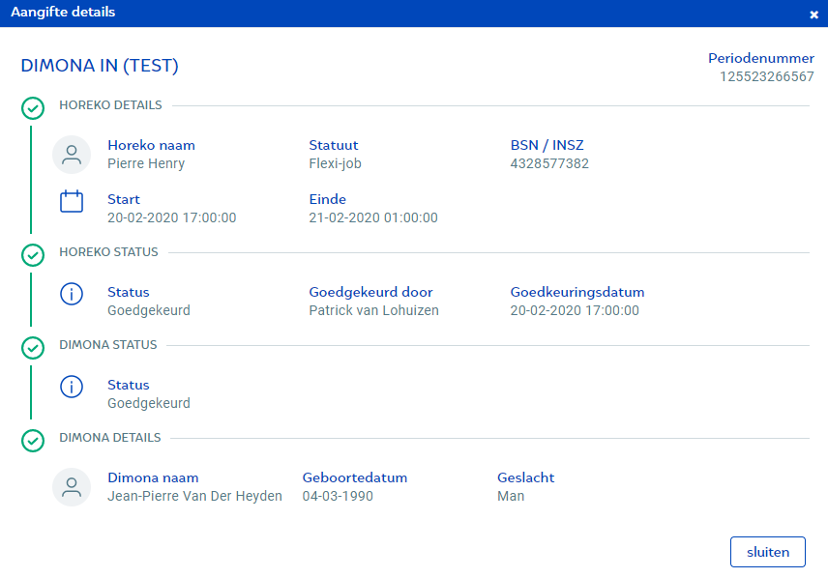Click the Einde date 21-02-2020 01:00:00
This screenshot has height=578, width=828.
tap(372, 218)
